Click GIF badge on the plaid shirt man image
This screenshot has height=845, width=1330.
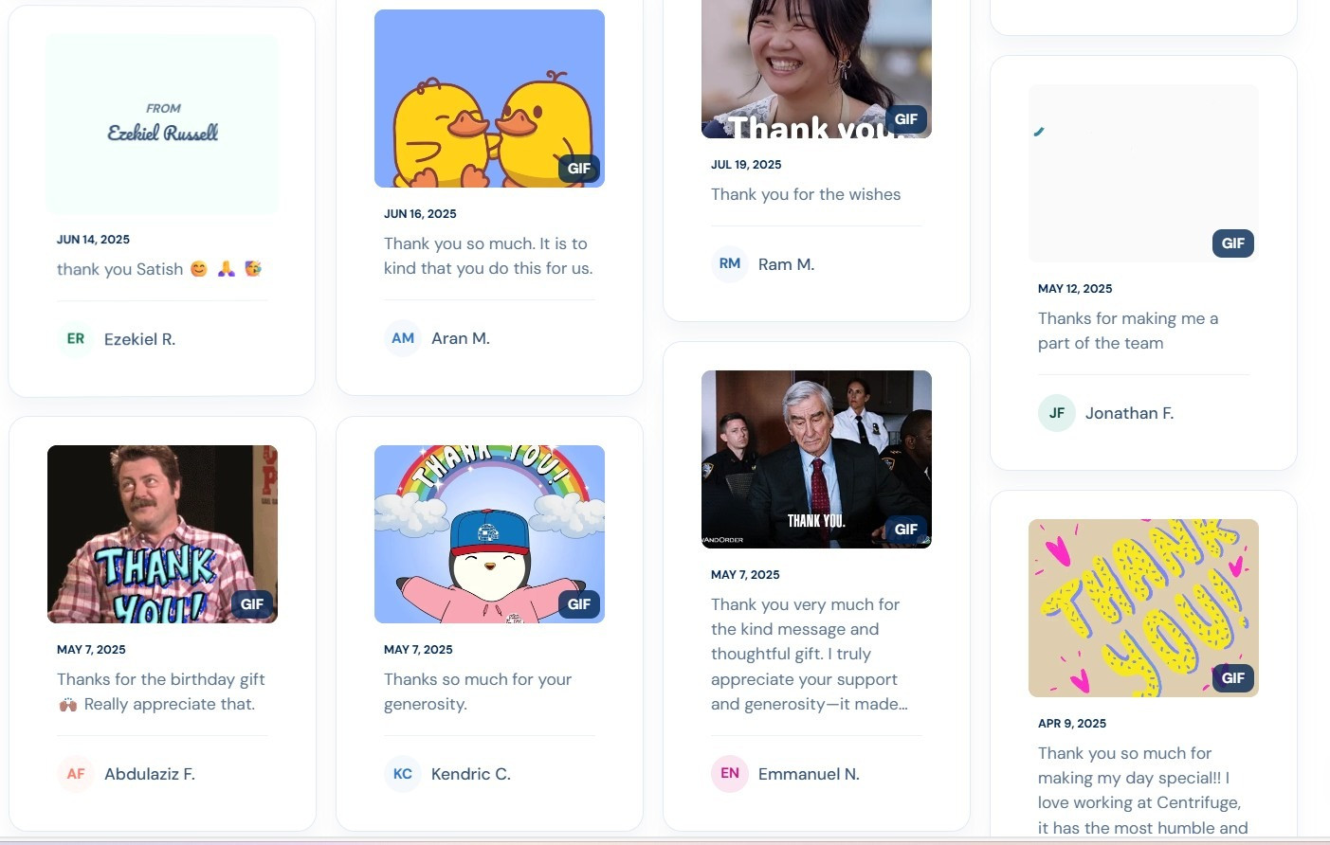(x=251, y=604)
